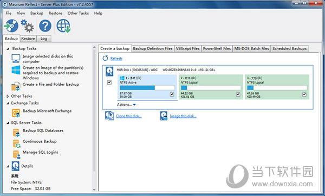Switch to the Scheduled Backups tab
This screenshot has height=196, width=325.
(289, 48)
